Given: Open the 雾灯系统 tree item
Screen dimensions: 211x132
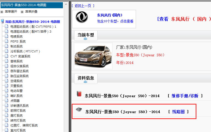Looking at the screenshot, I should tap(16, 116).
